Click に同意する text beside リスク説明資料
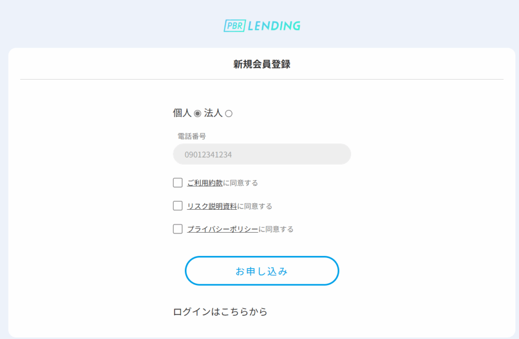 255,206
